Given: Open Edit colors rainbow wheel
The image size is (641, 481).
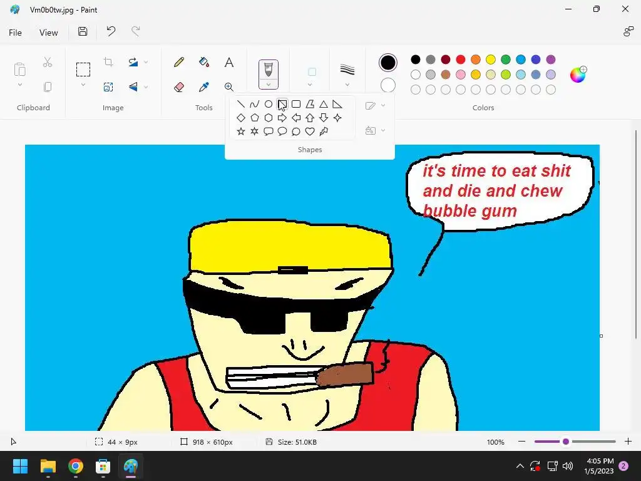Looking at the screenshot, I should pos(578,75).
